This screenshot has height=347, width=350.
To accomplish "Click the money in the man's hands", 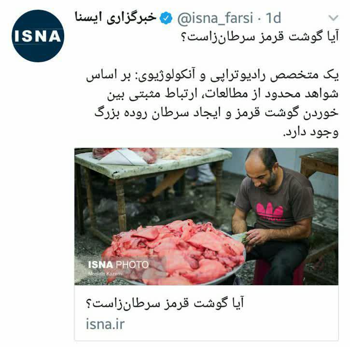I will point(241,237).
